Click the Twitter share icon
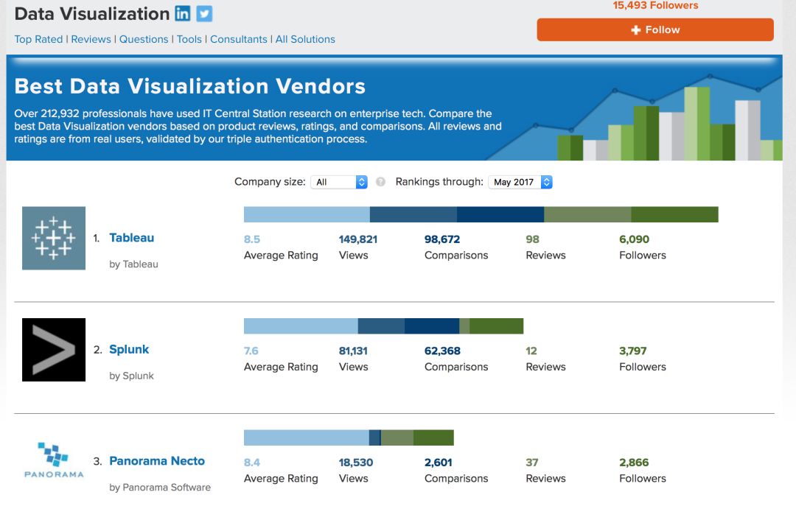 pyautogui.click(x=204, y=13)
